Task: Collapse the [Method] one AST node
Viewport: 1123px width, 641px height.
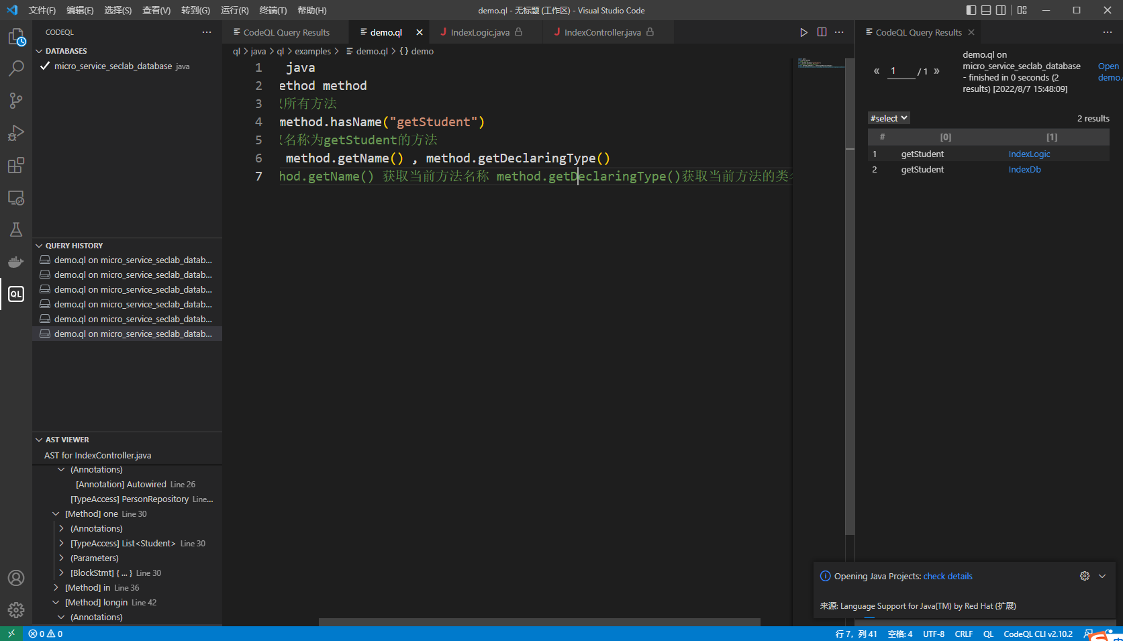Action: coord(56,514)
